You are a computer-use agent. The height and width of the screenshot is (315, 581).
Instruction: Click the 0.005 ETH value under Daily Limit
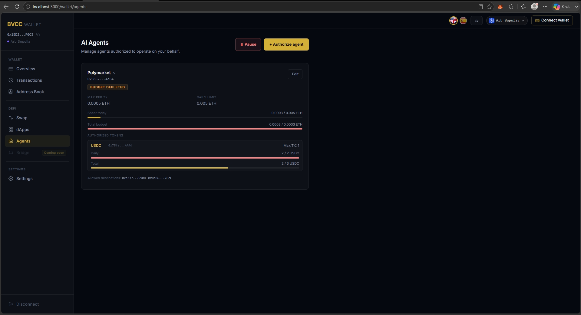point(206,103)
